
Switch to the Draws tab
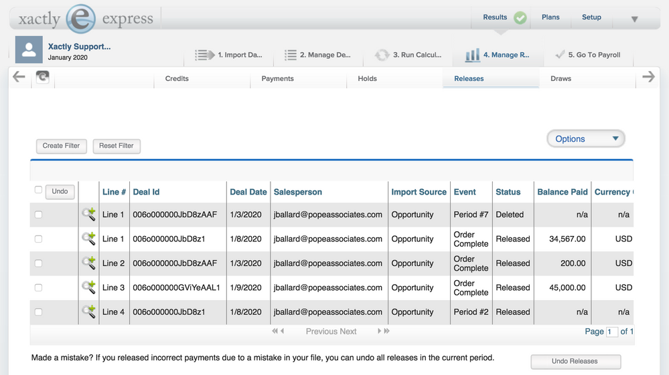[561, 78]
